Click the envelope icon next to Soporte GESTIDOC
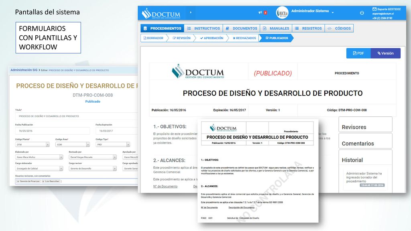The width and height of the screenshot is (411, 231). 374,9
